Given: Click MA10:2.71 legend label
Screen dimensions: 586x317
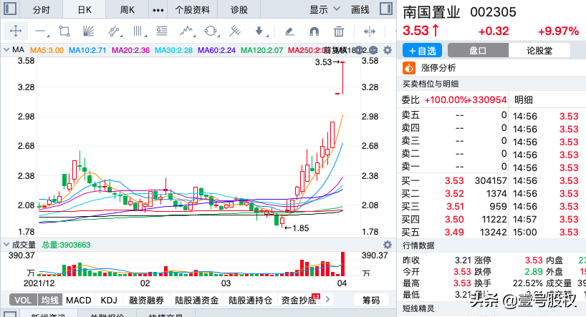Looking at the screenshot, I should (87, 50).
